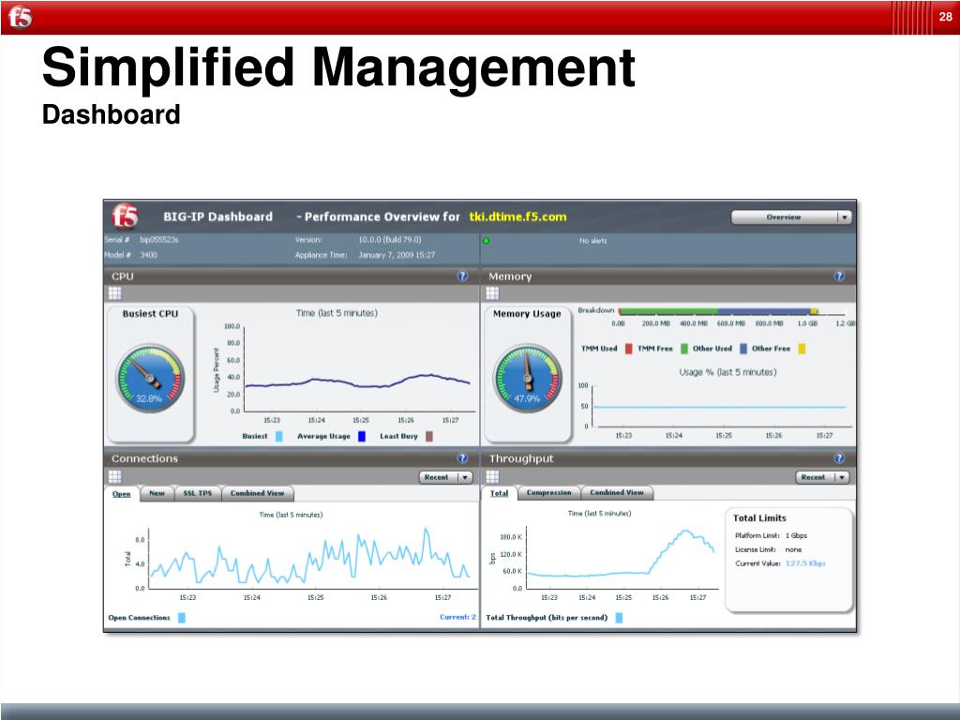Image resolution: width=960 pixels, height=720 pixels.
Task: Click the 127.5 Kbps current value
Action: click(805, 563)
